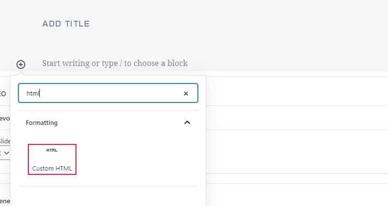
Task: Click the white metabox row right of Formatting
Action: 297,118
